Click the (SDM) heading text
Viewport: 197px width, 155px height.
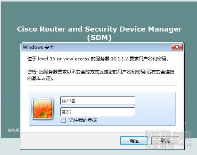click(x=99, y=38)
